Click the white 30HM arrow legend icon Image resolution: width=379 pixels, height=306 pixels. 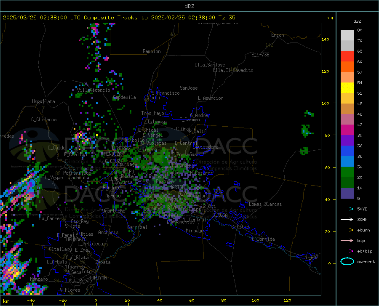click(x=347, y=220)
